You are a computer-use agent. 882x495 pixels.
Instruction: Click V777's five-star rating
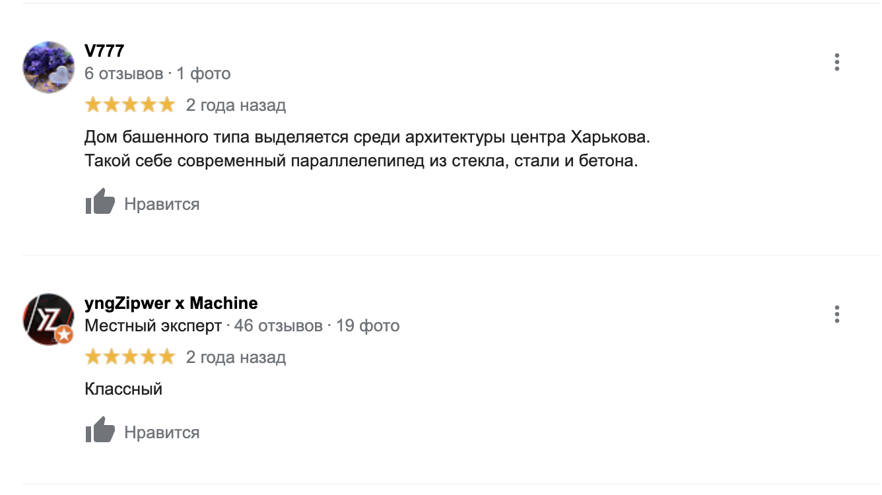pyautogui.click(x=129, y=105)
